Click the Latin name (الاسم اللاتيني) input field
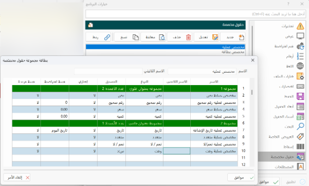Viewport: 309px width, 186px height. point(108,71)
